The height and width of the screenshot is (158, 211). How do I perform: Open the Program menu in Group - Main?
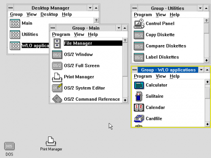coord(61,35)
